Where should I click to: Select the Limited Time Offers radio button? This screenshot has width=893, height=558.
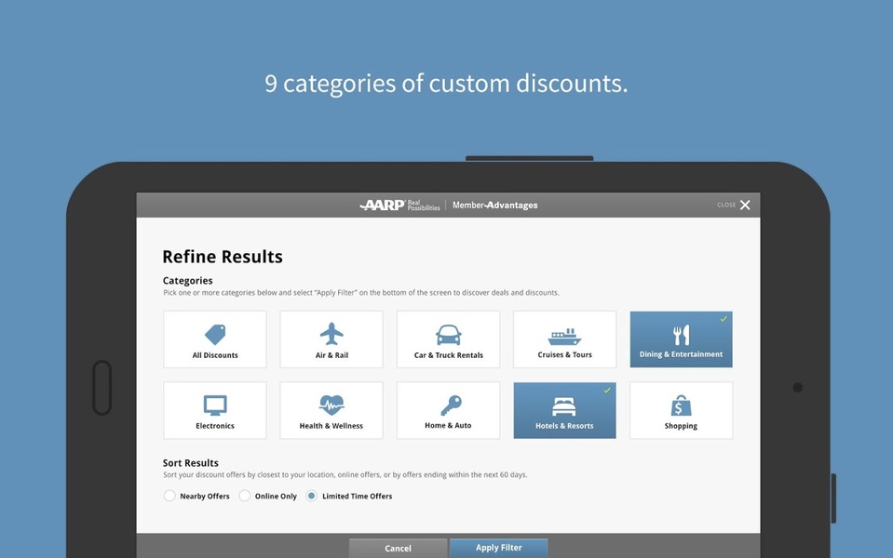311,496
